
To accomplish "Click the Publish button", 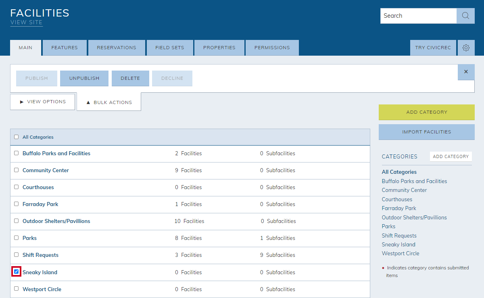I will 37,78.
